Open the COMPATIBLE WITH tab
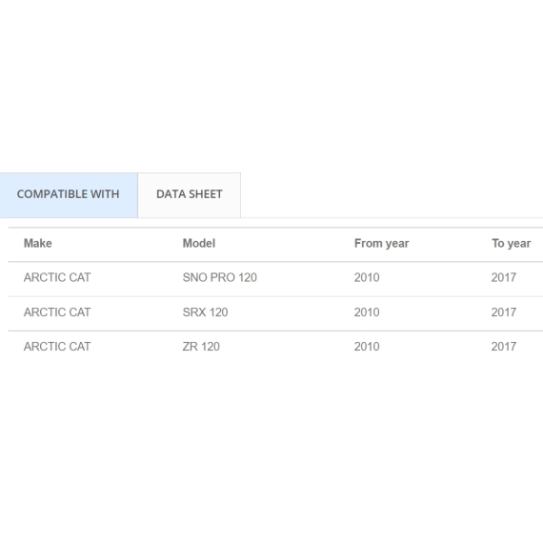Image resolution: width=543 pixels, height=543 pixels. (69, 195)
